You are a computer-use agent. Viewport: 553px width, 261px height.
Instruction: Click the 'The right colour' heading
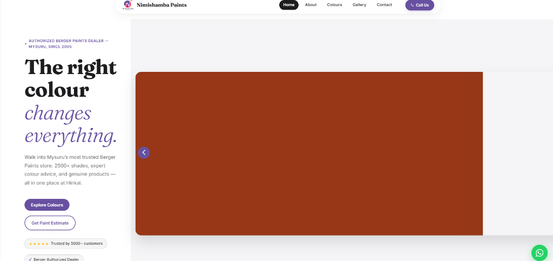[x=71, y=78]
